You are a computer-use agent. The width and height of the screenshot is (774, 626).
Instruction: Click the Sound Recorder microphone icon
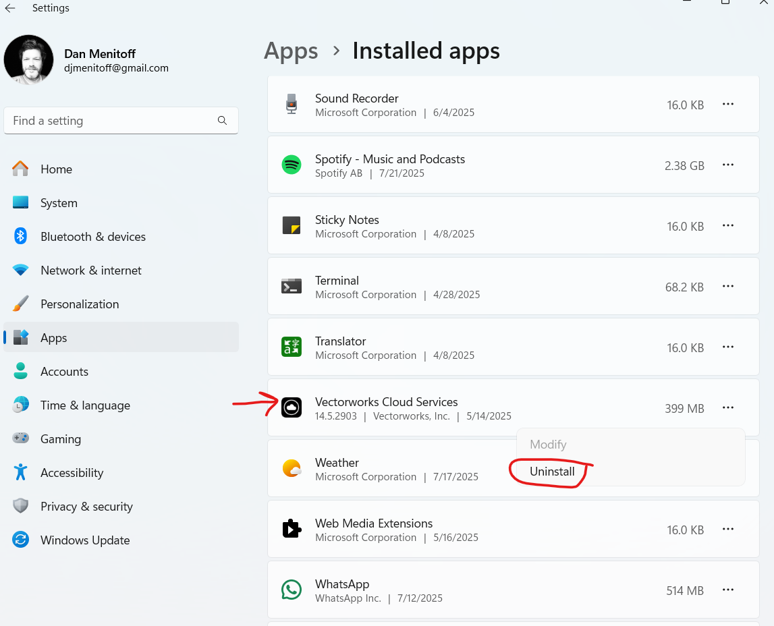tap(292, 105)
